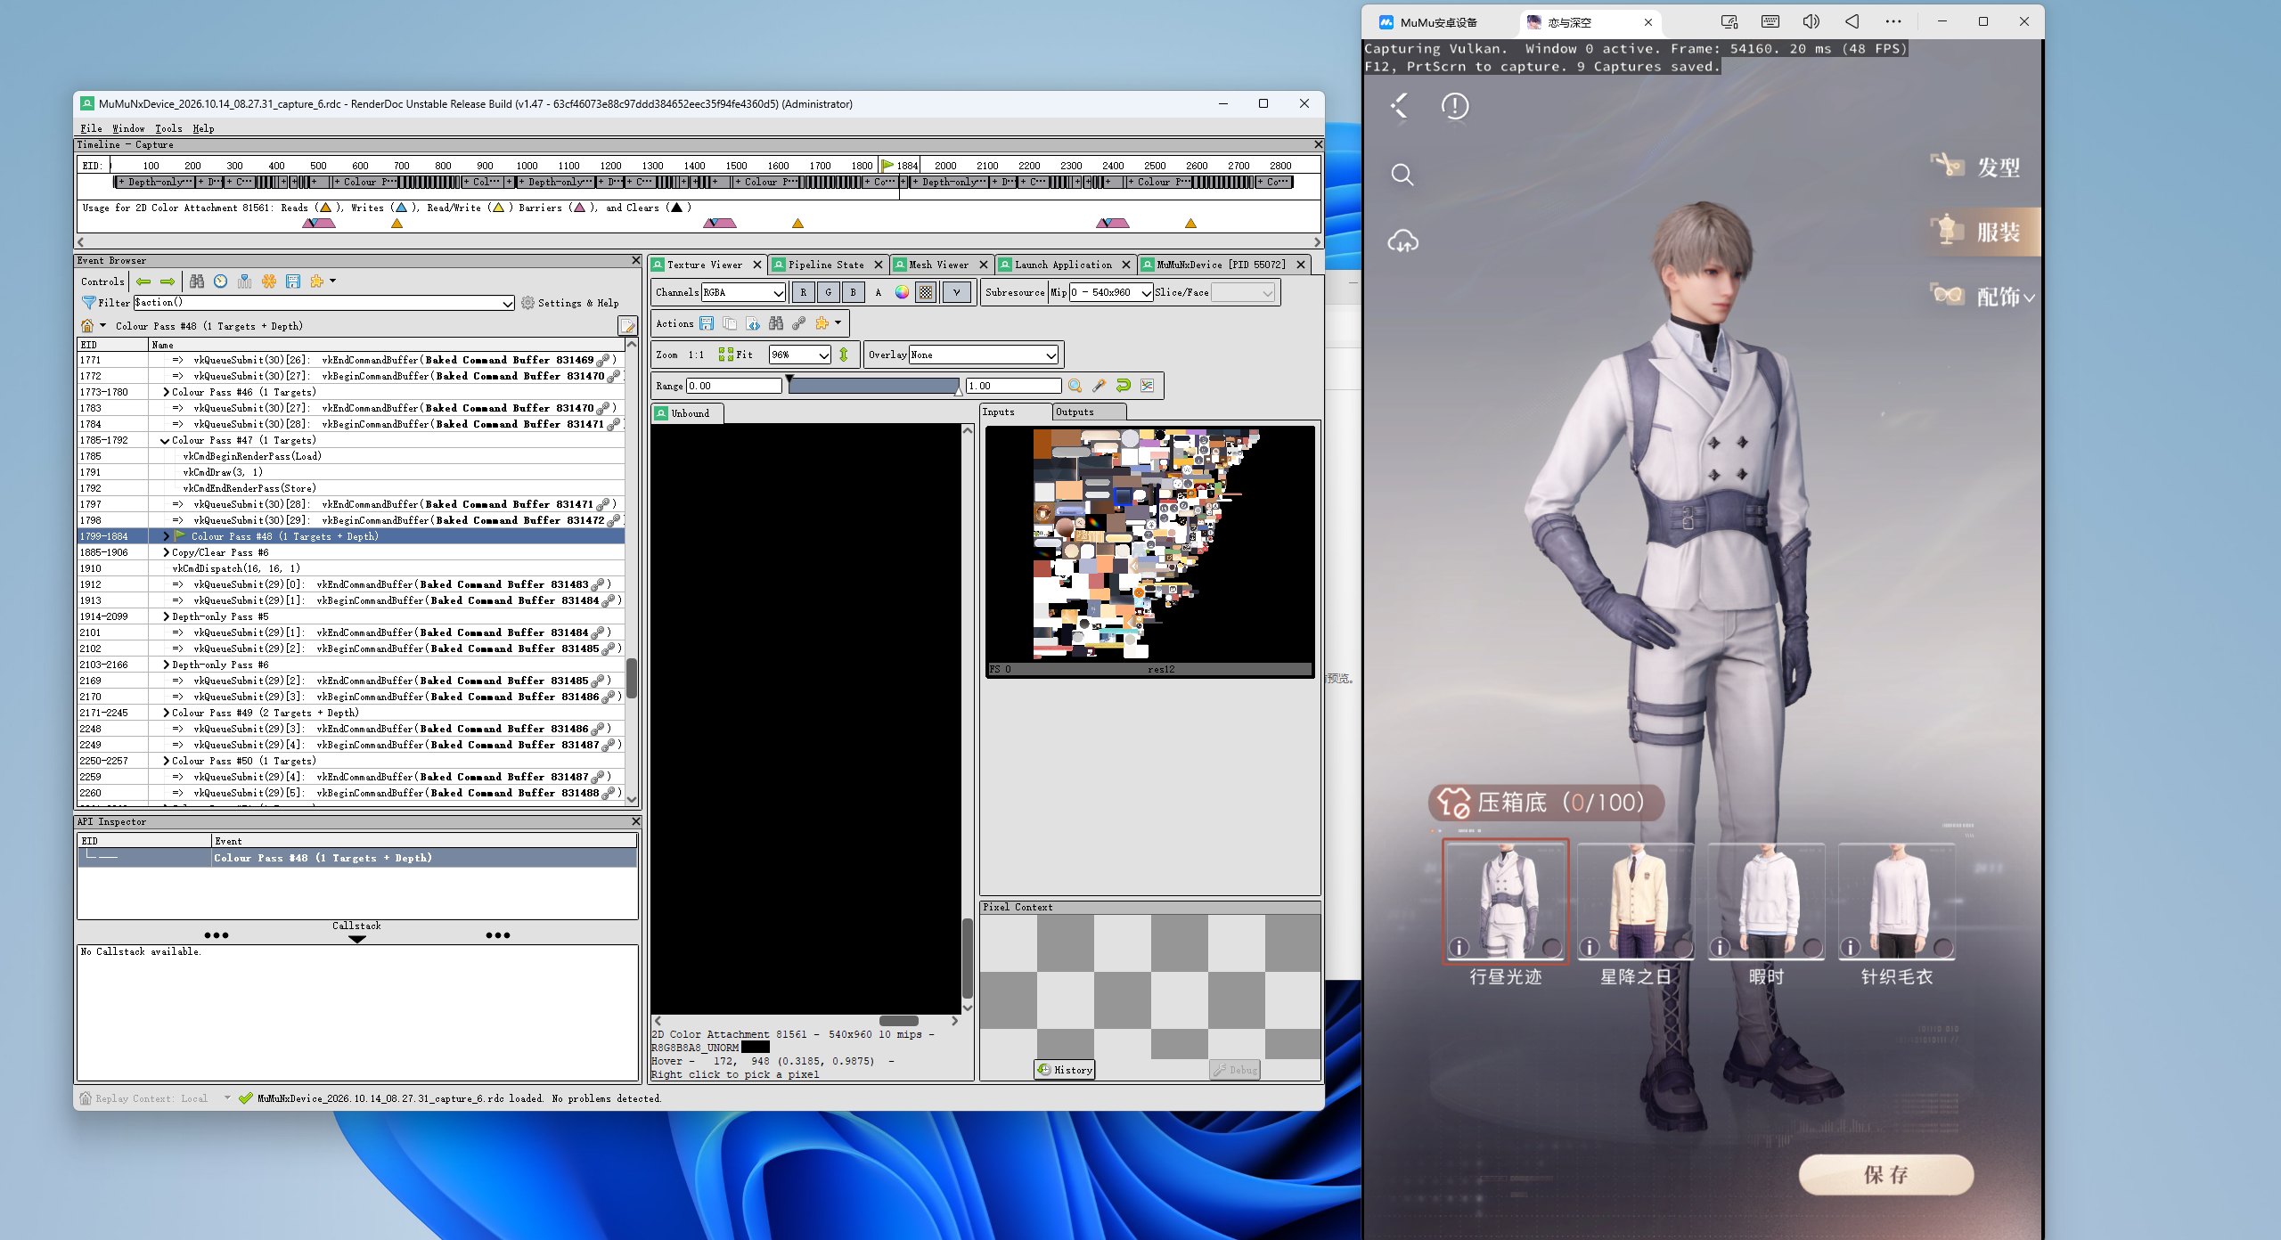The height and width of the screenshot is (1240, 2281).
Task: Select the 星降之日 outfit thumbnail
Action: [x=1635, y=901]
